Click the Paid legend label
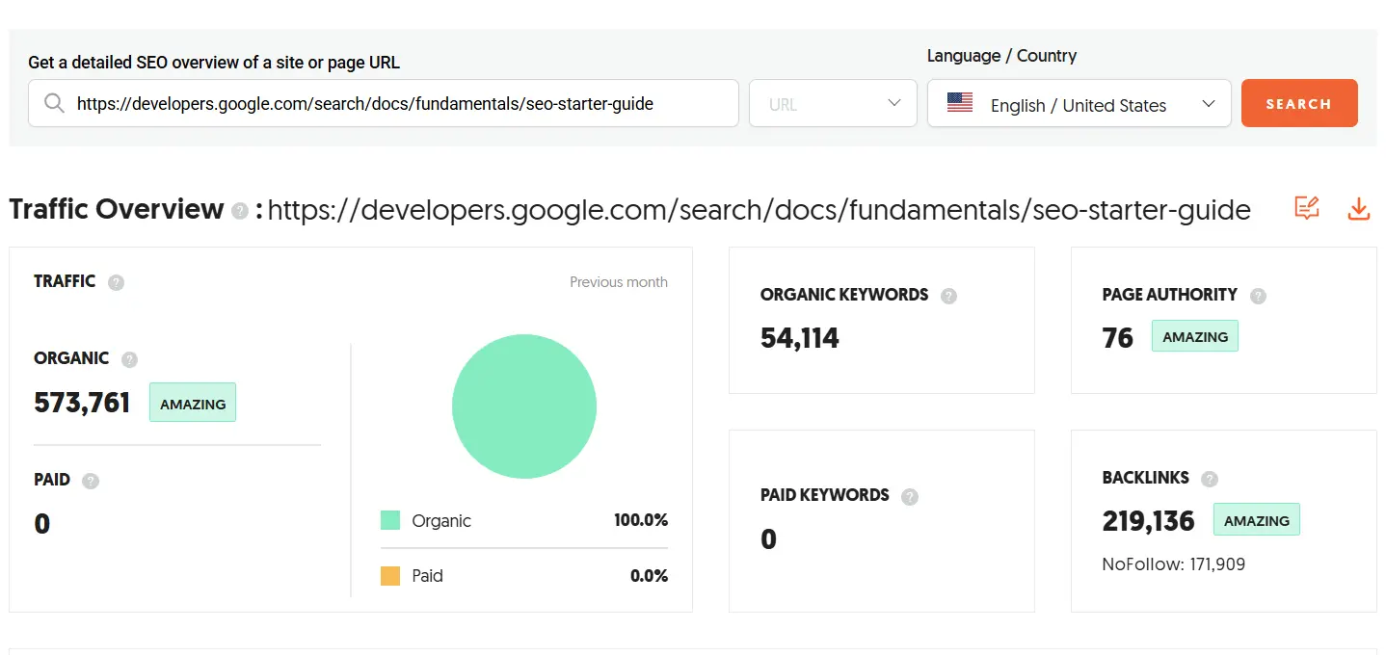 428,576
